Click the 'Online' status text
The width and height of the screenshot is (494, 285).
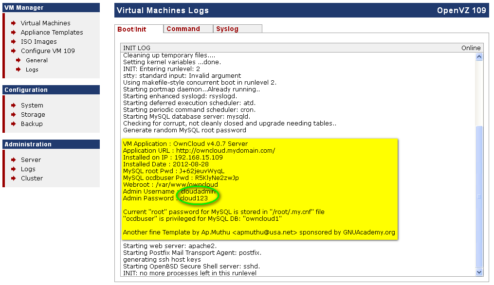[x=471, y=48]
